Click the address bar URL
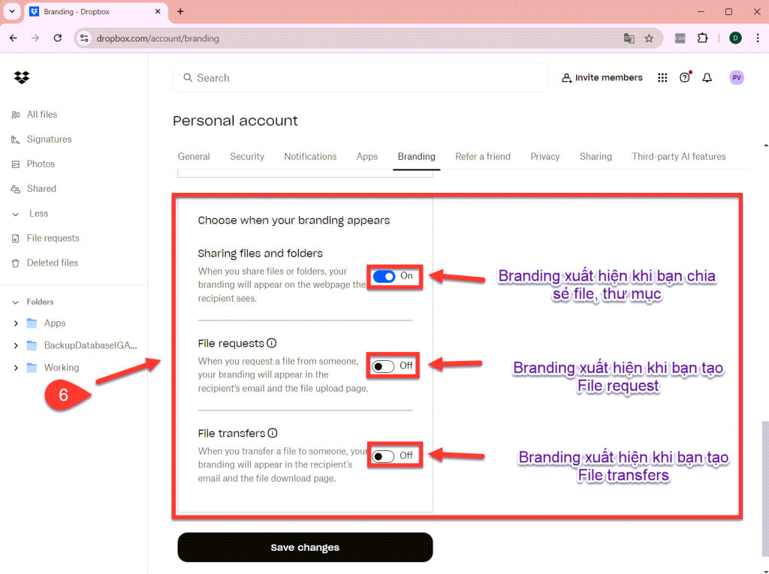The width and height of the screenshot is (769, 574). [158, 38]
